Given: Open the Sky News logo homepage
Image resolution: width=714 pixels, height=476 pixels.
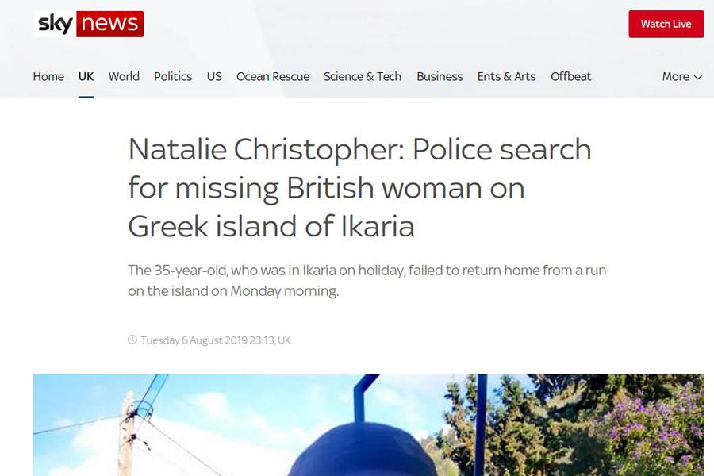Looking at the screenshot, I should tap(88, 24).
